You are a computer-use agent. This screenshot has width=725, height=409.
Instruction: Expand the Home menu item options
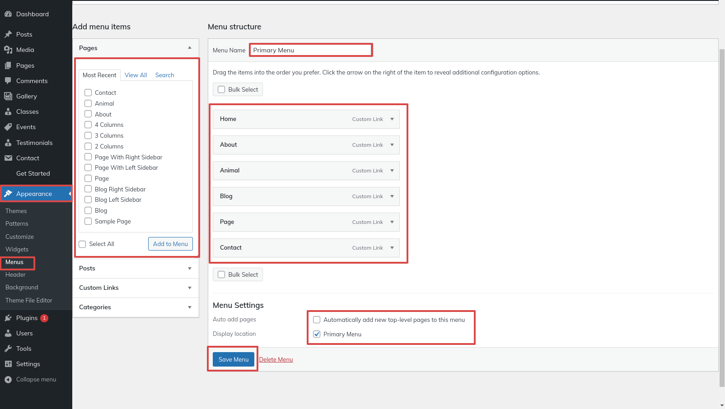(392, 119)
